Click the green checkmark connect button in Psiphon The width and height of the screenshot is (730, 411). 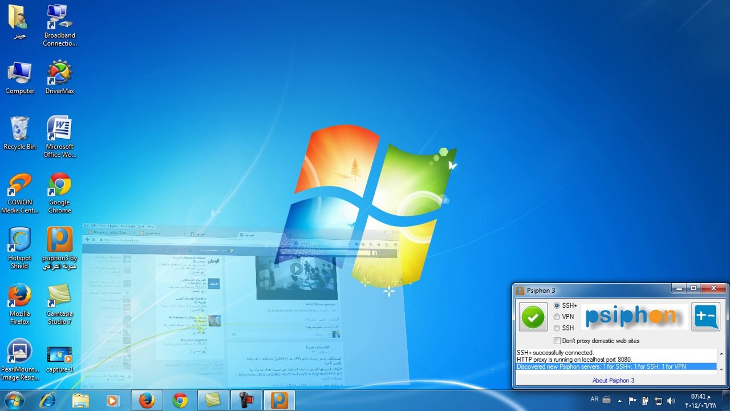point(533,317)
